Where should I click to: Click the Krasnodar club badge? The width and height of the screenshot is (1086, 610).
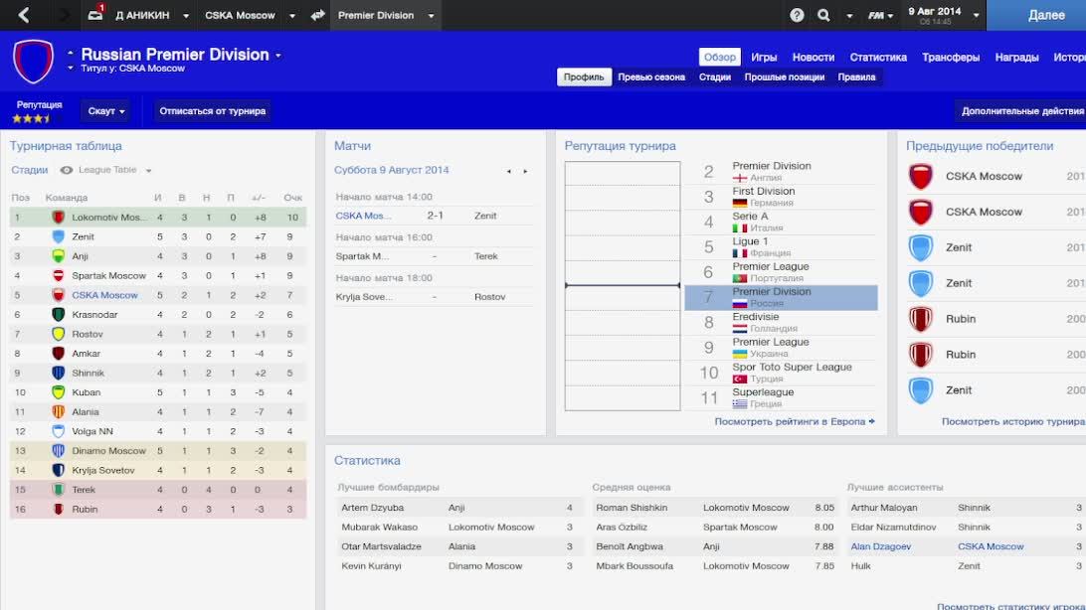click(58, 314)
